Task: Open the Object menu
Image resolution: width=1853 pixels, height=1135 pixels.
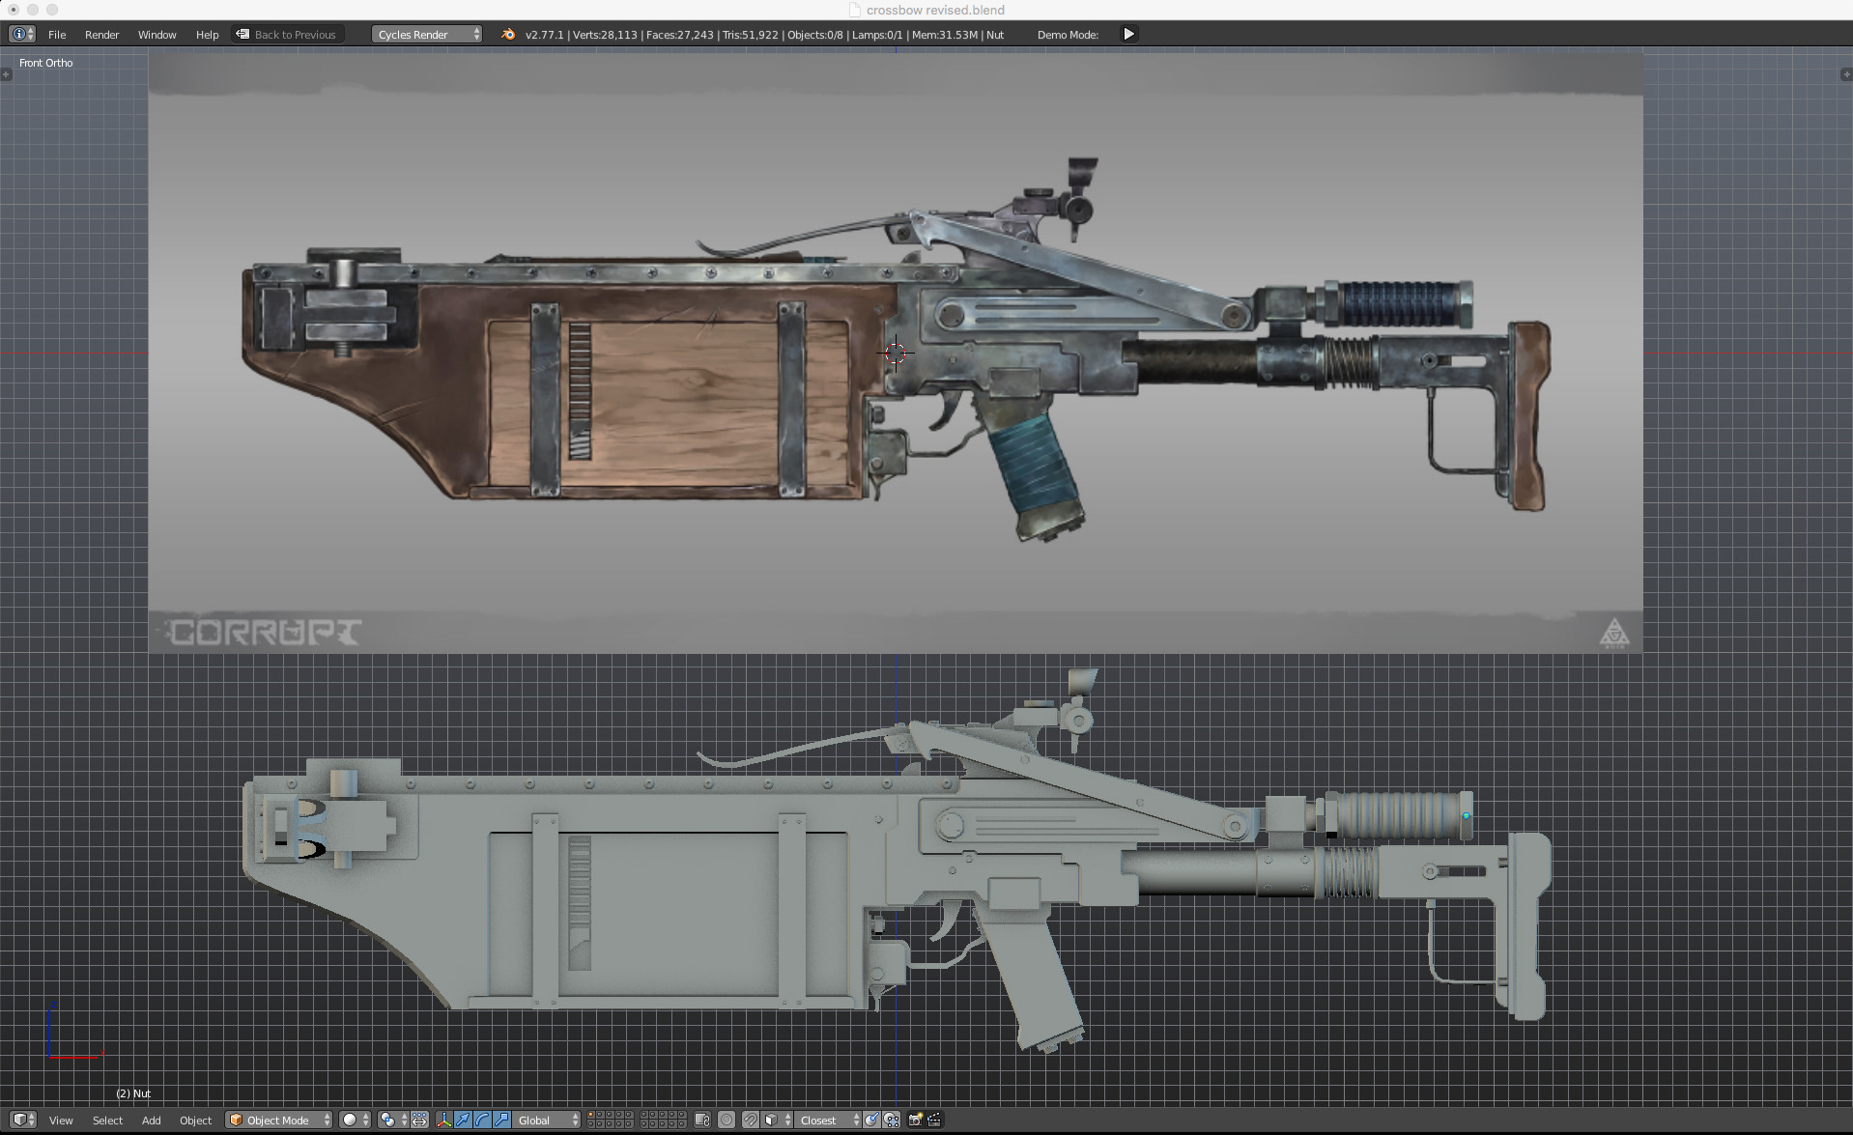Action: pos(196,1121)
